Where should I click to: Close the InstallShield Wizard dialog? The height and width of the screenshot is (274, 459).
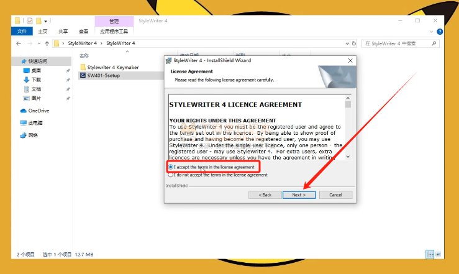(350, 61)
